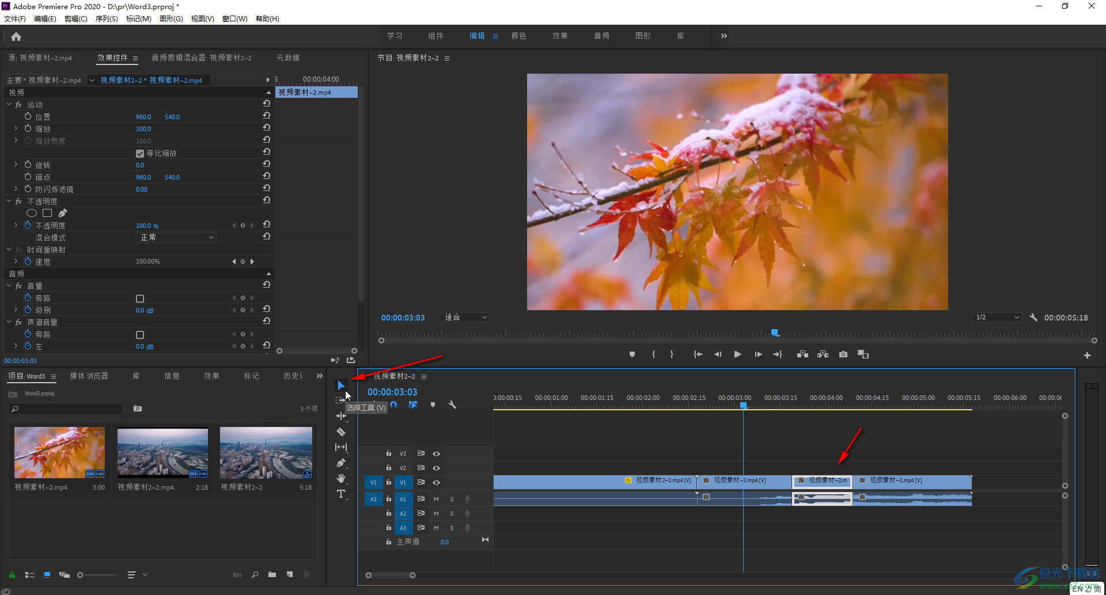Click the Home icon

click(16, 37)
